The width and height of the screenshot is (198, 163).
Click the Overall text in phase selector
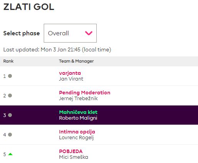point(58,33)
